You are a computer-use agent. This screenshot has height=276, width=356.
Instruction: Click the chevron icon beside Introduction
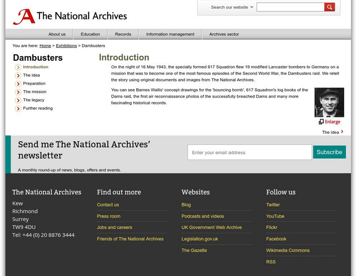pyautogui.click(x=18, y=67)
